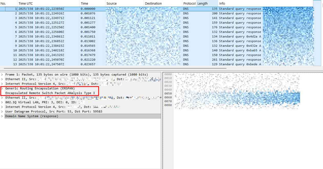Expand the User Datagram Protocol node
323x169 pixels.
click(2, 111)
